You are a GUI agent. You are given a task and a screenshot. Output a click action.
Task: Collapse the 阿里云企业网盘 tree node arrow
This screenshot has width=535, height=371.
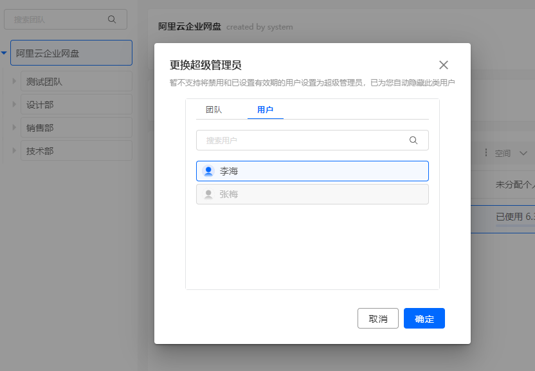[x=4, y=53]
